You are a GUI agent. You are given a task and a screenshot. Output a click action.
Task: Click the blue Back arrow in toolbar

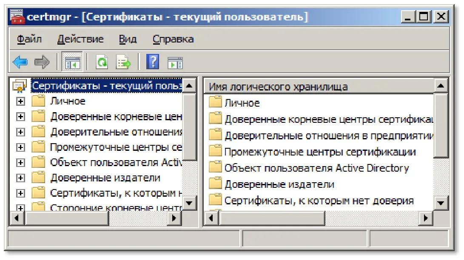[20, 62]
